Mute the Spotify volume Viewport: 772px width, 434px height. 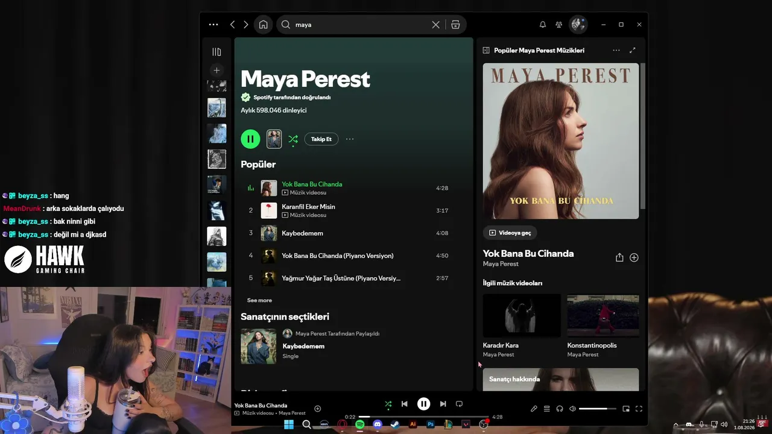(x=572, y=409)
